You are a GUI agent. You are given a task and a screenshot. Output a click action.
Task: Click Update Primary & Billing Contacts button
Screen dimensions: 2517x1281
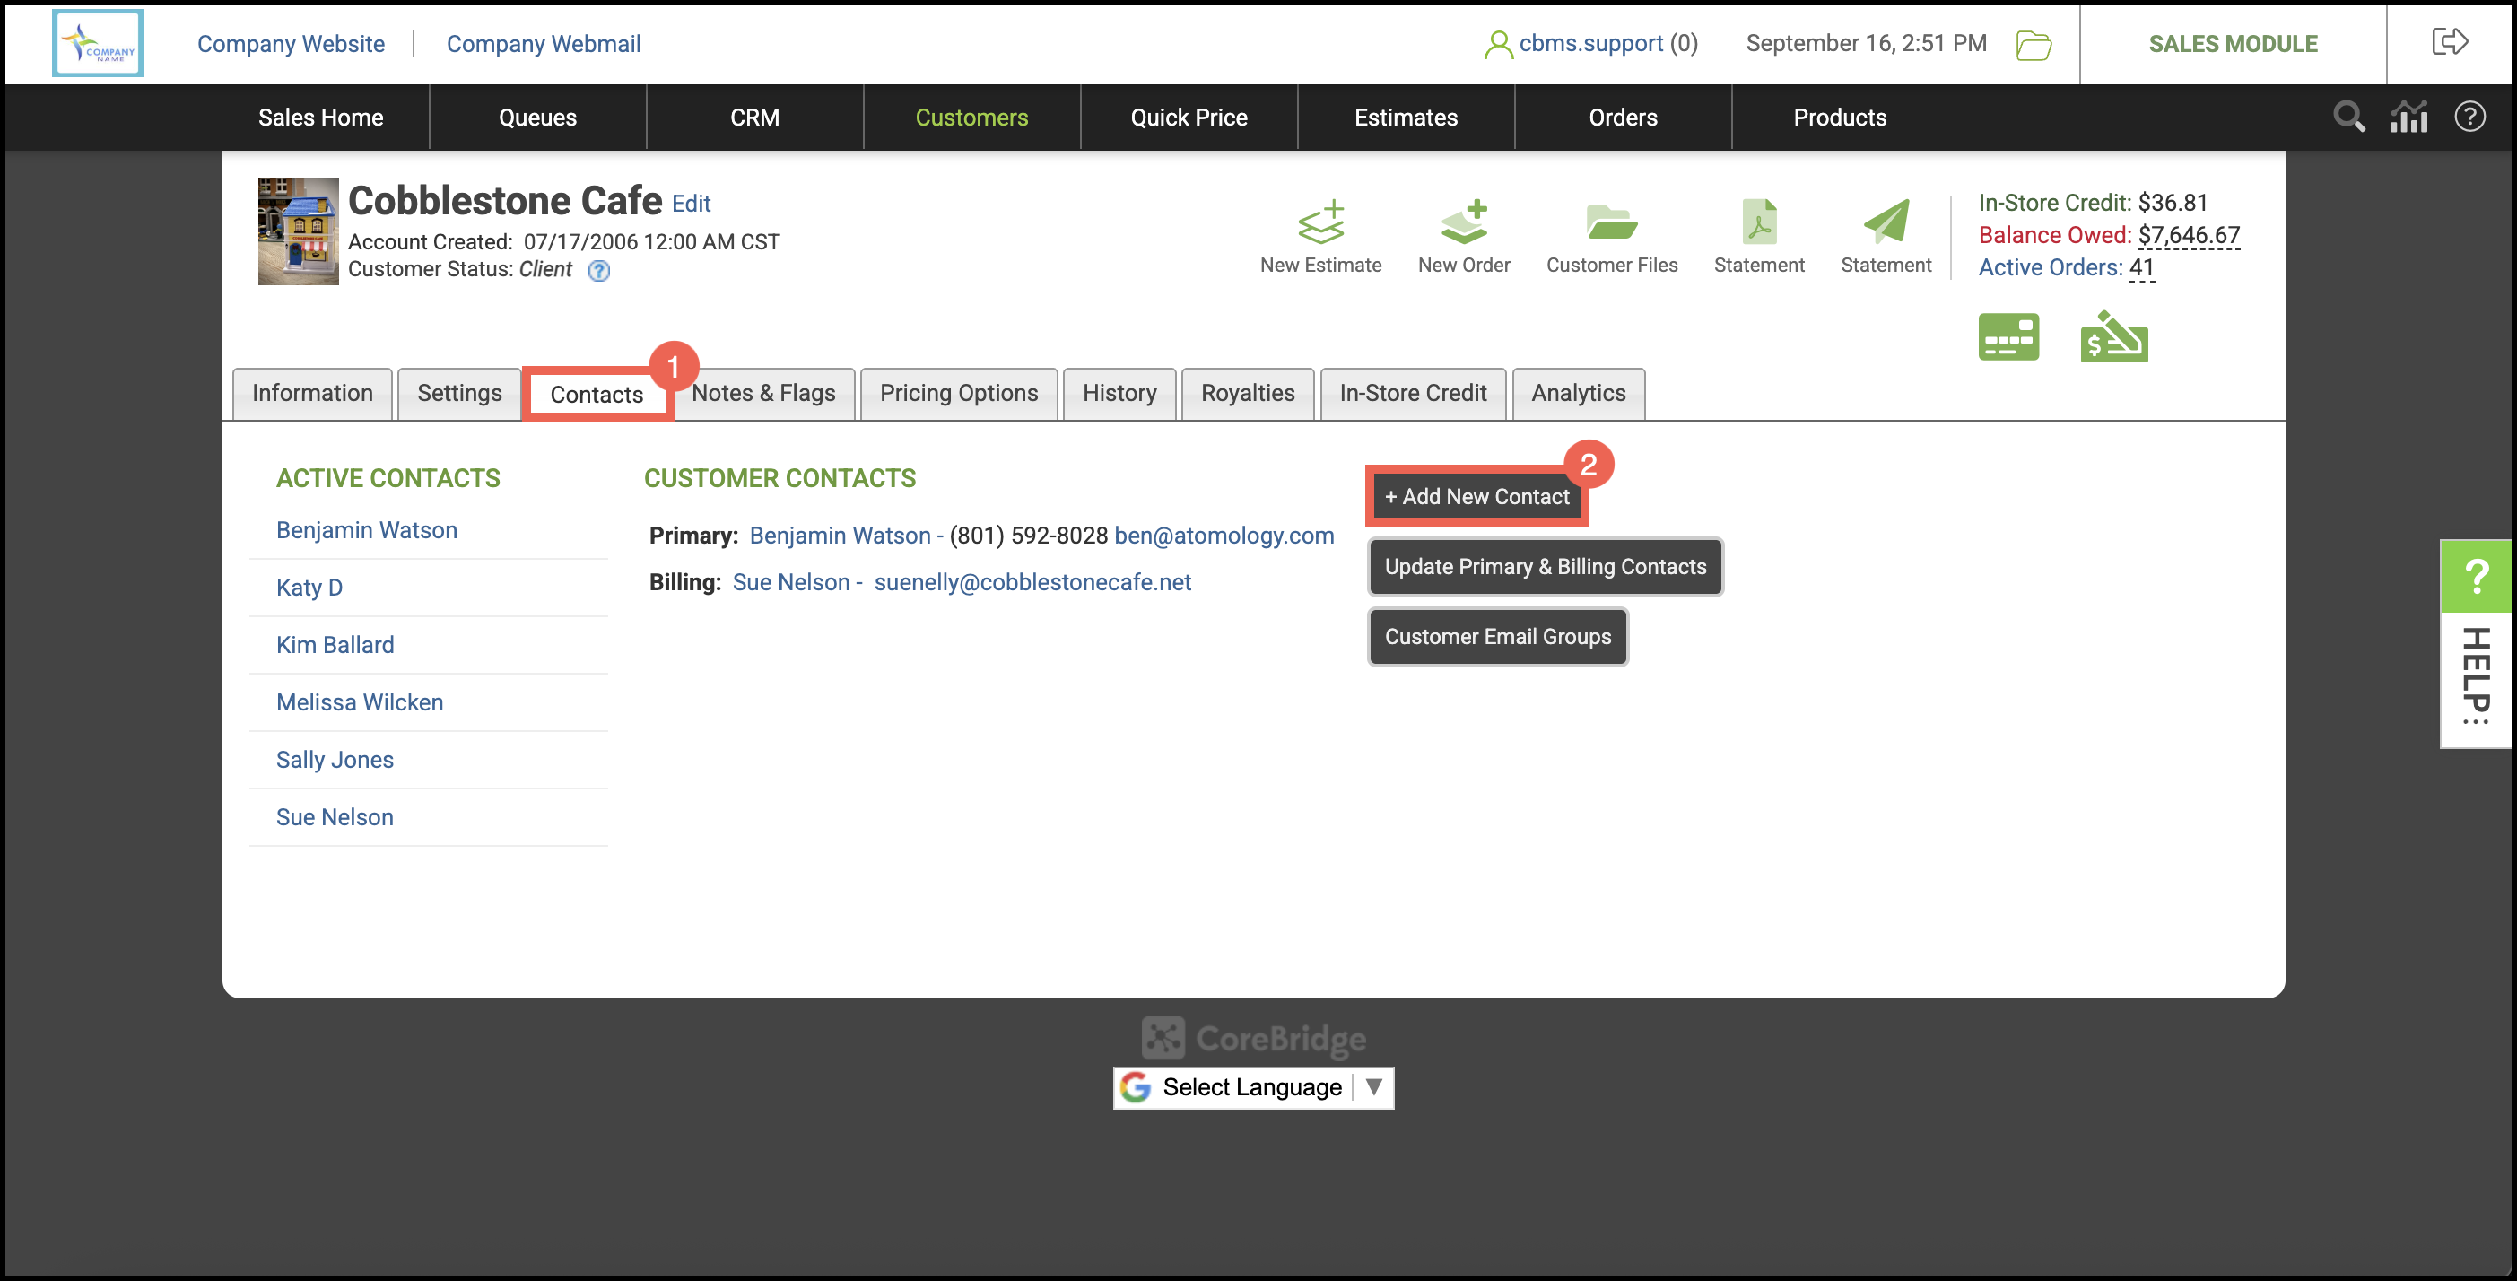[x=1545, y=567]
